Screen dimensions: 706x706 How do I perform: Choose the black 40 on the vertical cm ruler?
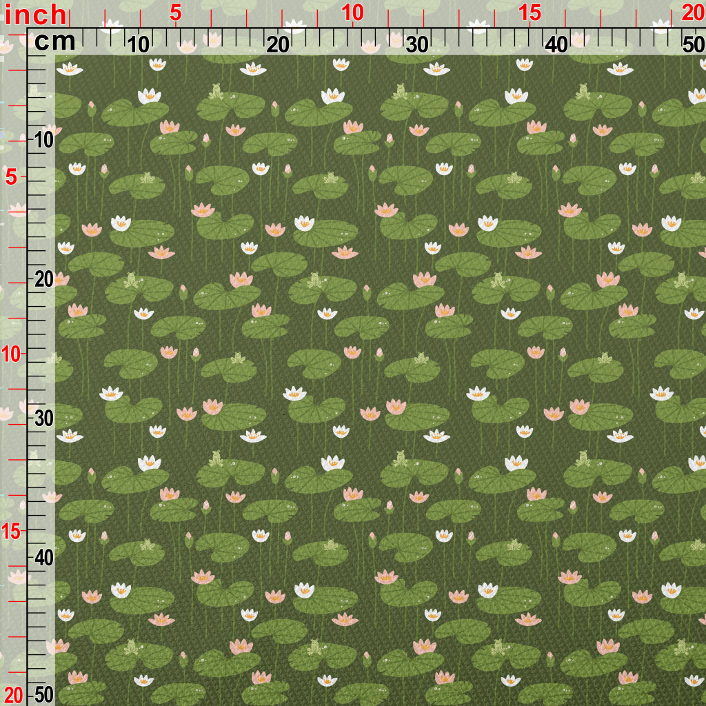[x=44, y=558]
